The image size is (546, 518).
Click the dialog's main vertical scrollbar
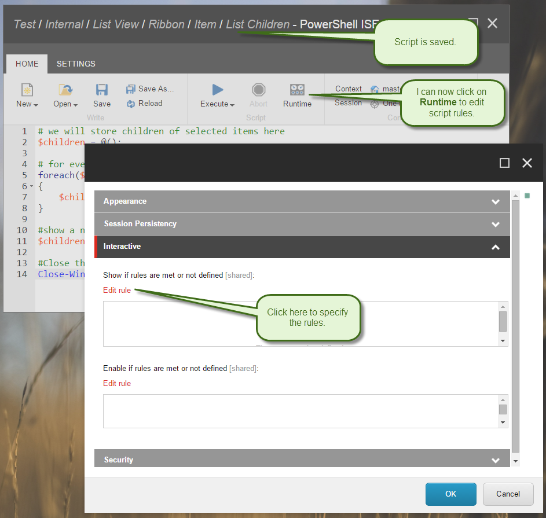click(515, 324)
